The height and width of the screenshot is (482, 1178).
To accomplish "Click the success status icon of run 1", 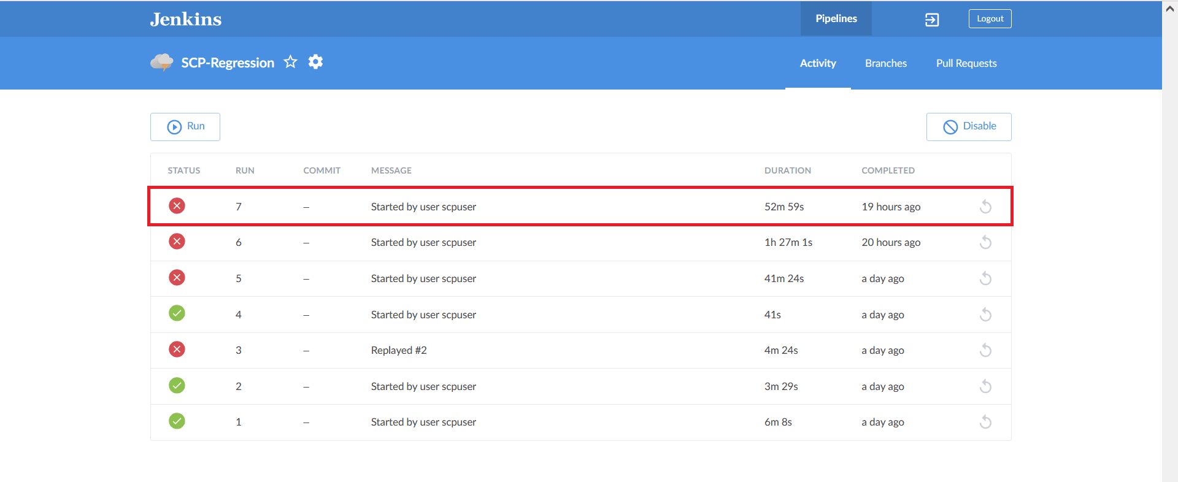I will point(177,421).
